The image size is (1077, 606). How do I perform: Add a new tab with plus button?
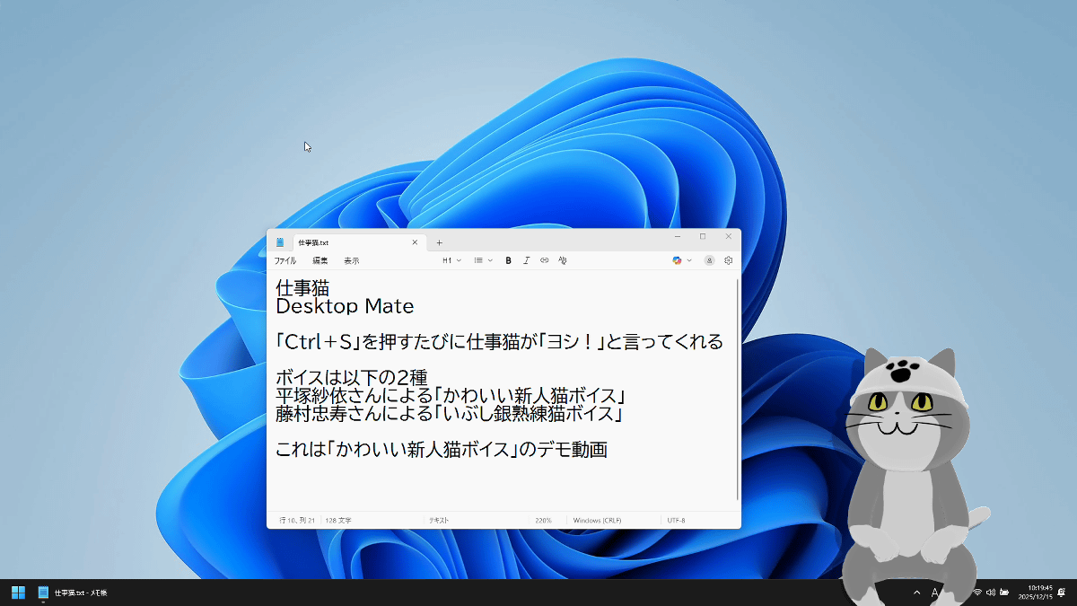(x=439, y=242)
